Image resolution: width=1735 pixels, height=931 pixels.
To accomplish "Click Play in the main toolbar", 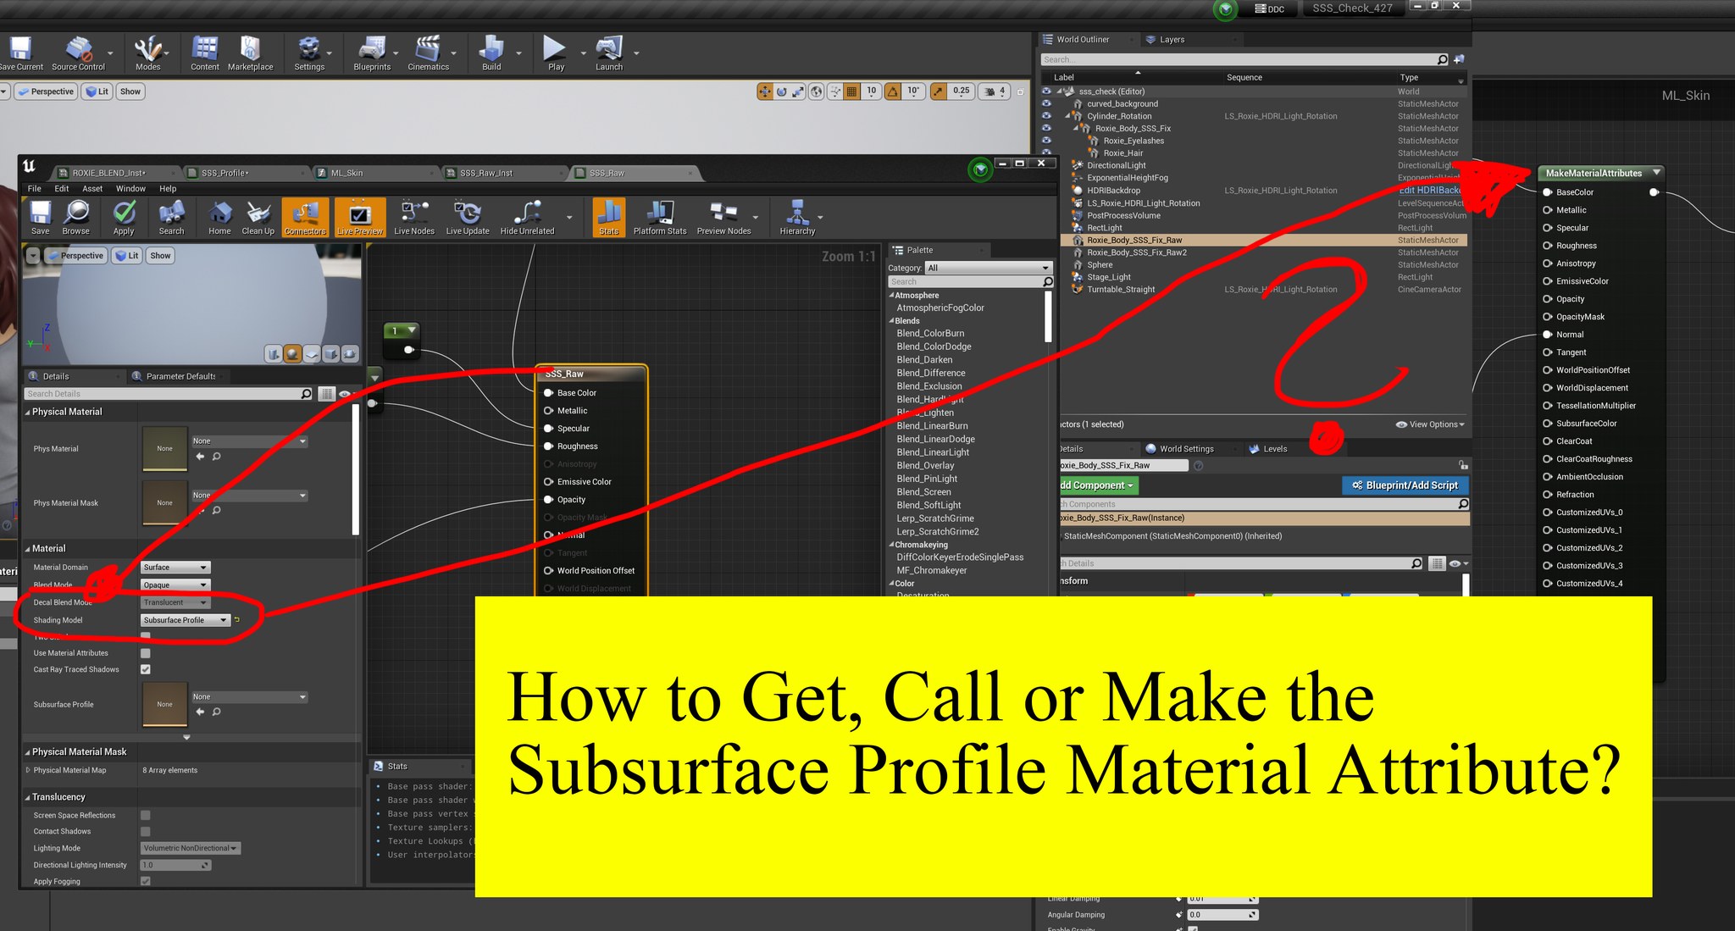I will coord(556,53).
